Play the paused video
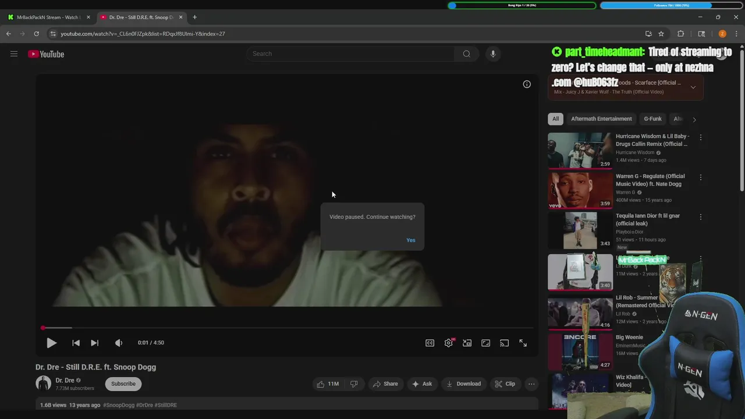Screen dimensions: 745x419 coord(51,343)
